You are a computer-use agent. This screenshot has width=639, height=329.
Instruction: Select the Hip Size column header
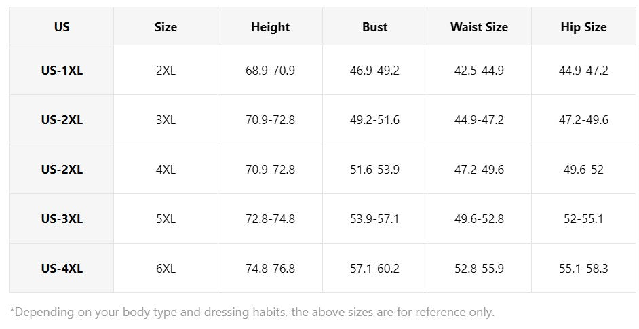[x=583, y=27]
